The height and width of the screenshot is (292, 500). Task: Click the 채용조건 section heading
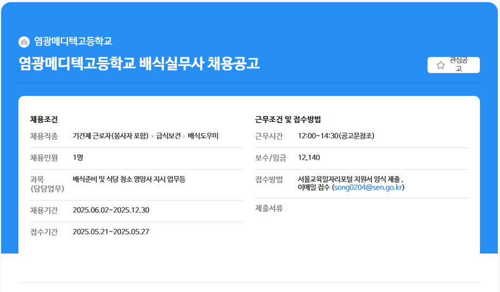(44, 119)
